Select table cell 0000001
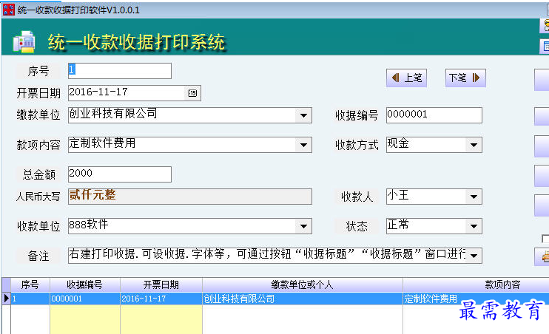 point(85,299)
